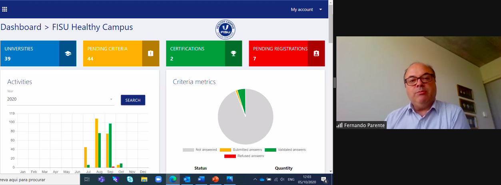Click the Fernando Parente name label
The width and height of the screenshot is (501, 185).
click(x=364, y=125)
